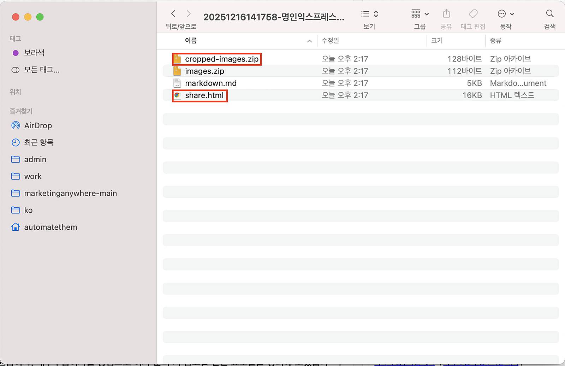Select the purple tag in sidebar
565x366 pixels.
(x=34, y=53)
